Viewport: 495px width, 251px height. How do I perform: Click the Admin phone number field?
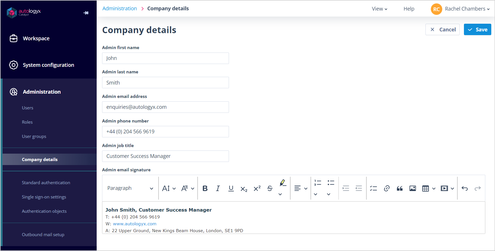tap(165, 132)
